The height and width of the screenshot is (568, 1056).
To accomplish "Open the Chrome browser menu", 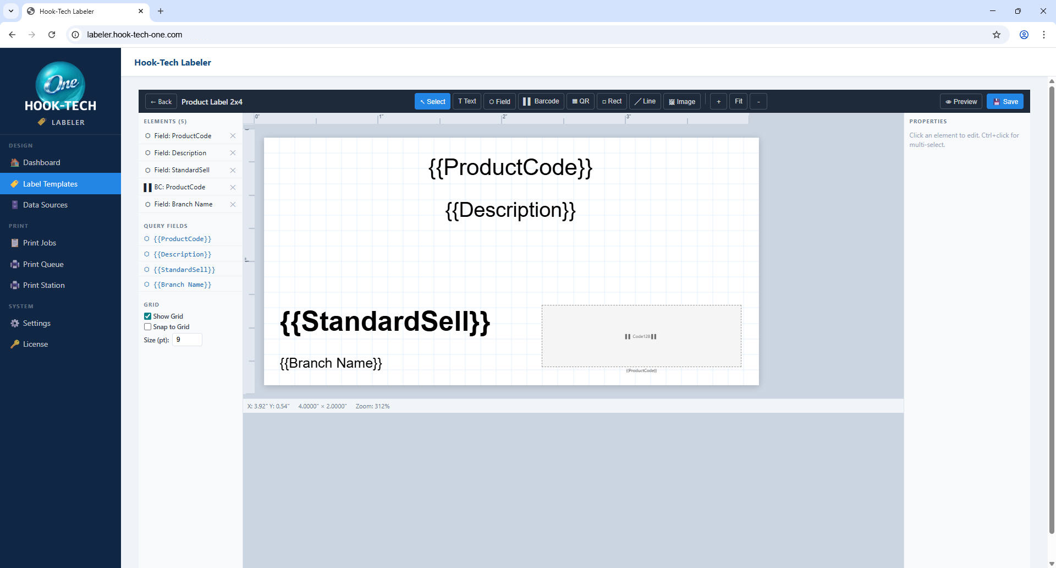I will 1044,34.
